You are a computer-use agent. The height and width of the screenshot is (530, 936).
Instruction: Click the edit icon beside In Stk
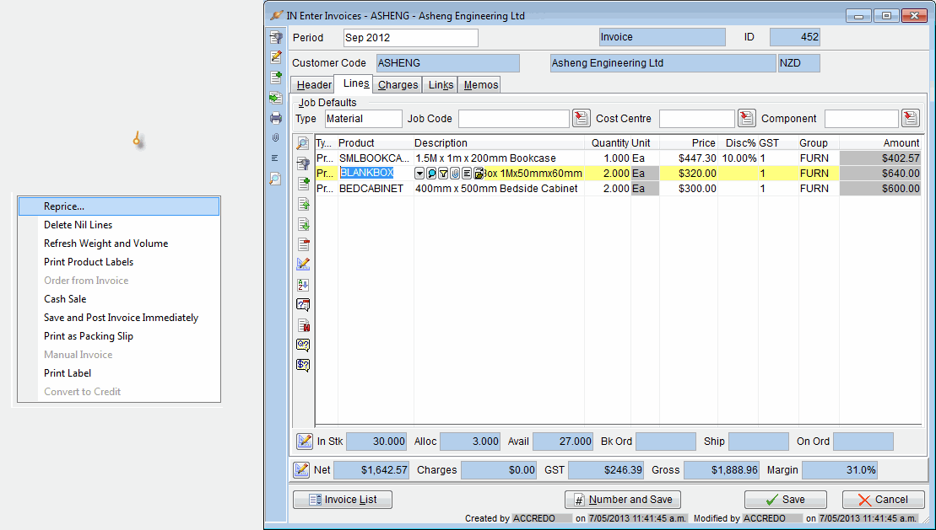[x=305, y=441]
